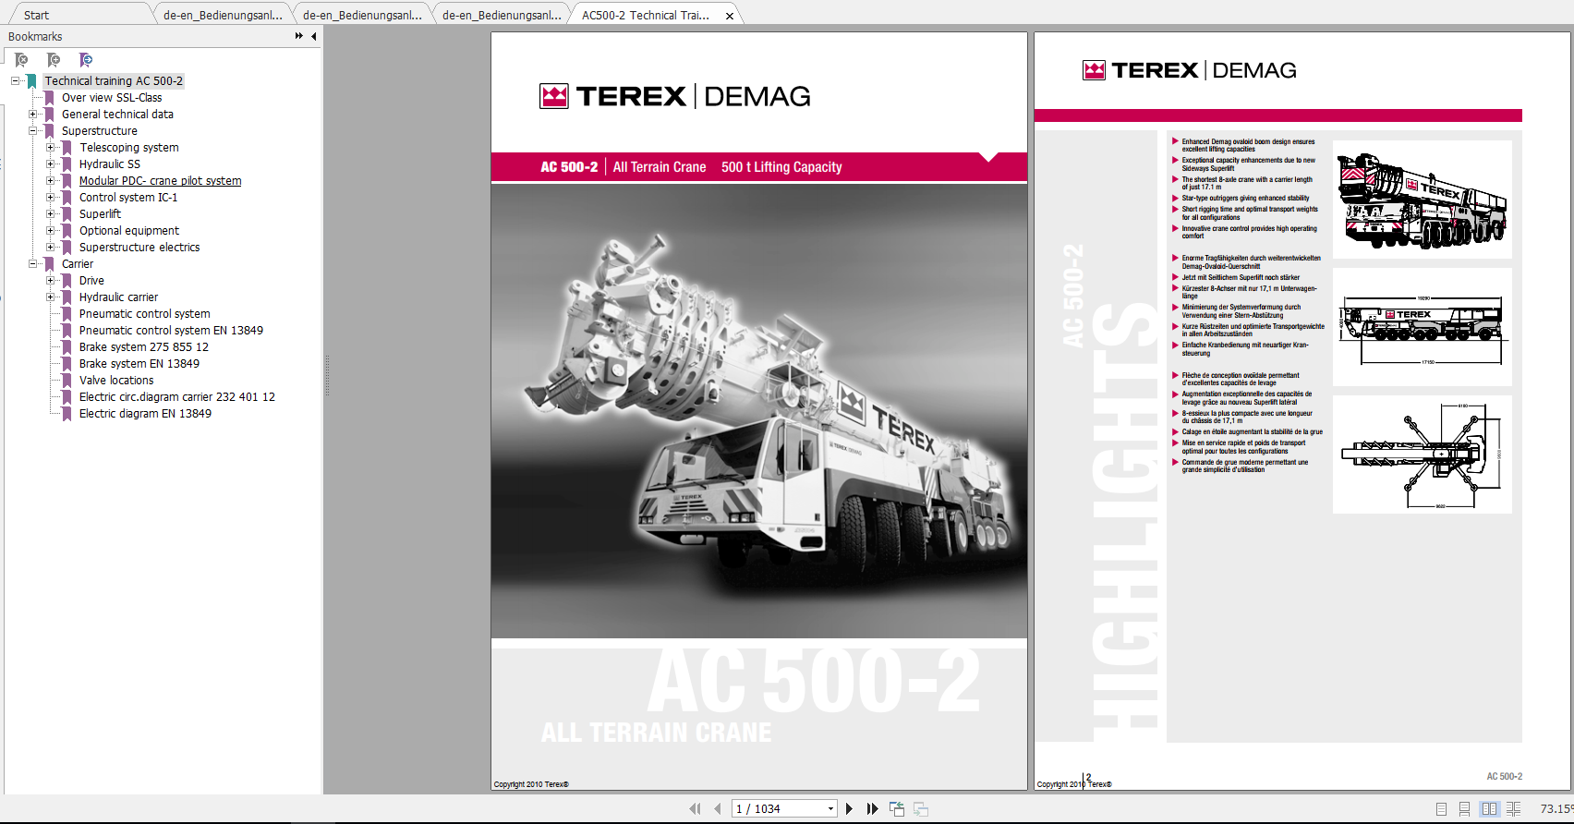Collapse the Superstructure node
Viewport: 1574px width, 824px height.
[x=32, y=131]
